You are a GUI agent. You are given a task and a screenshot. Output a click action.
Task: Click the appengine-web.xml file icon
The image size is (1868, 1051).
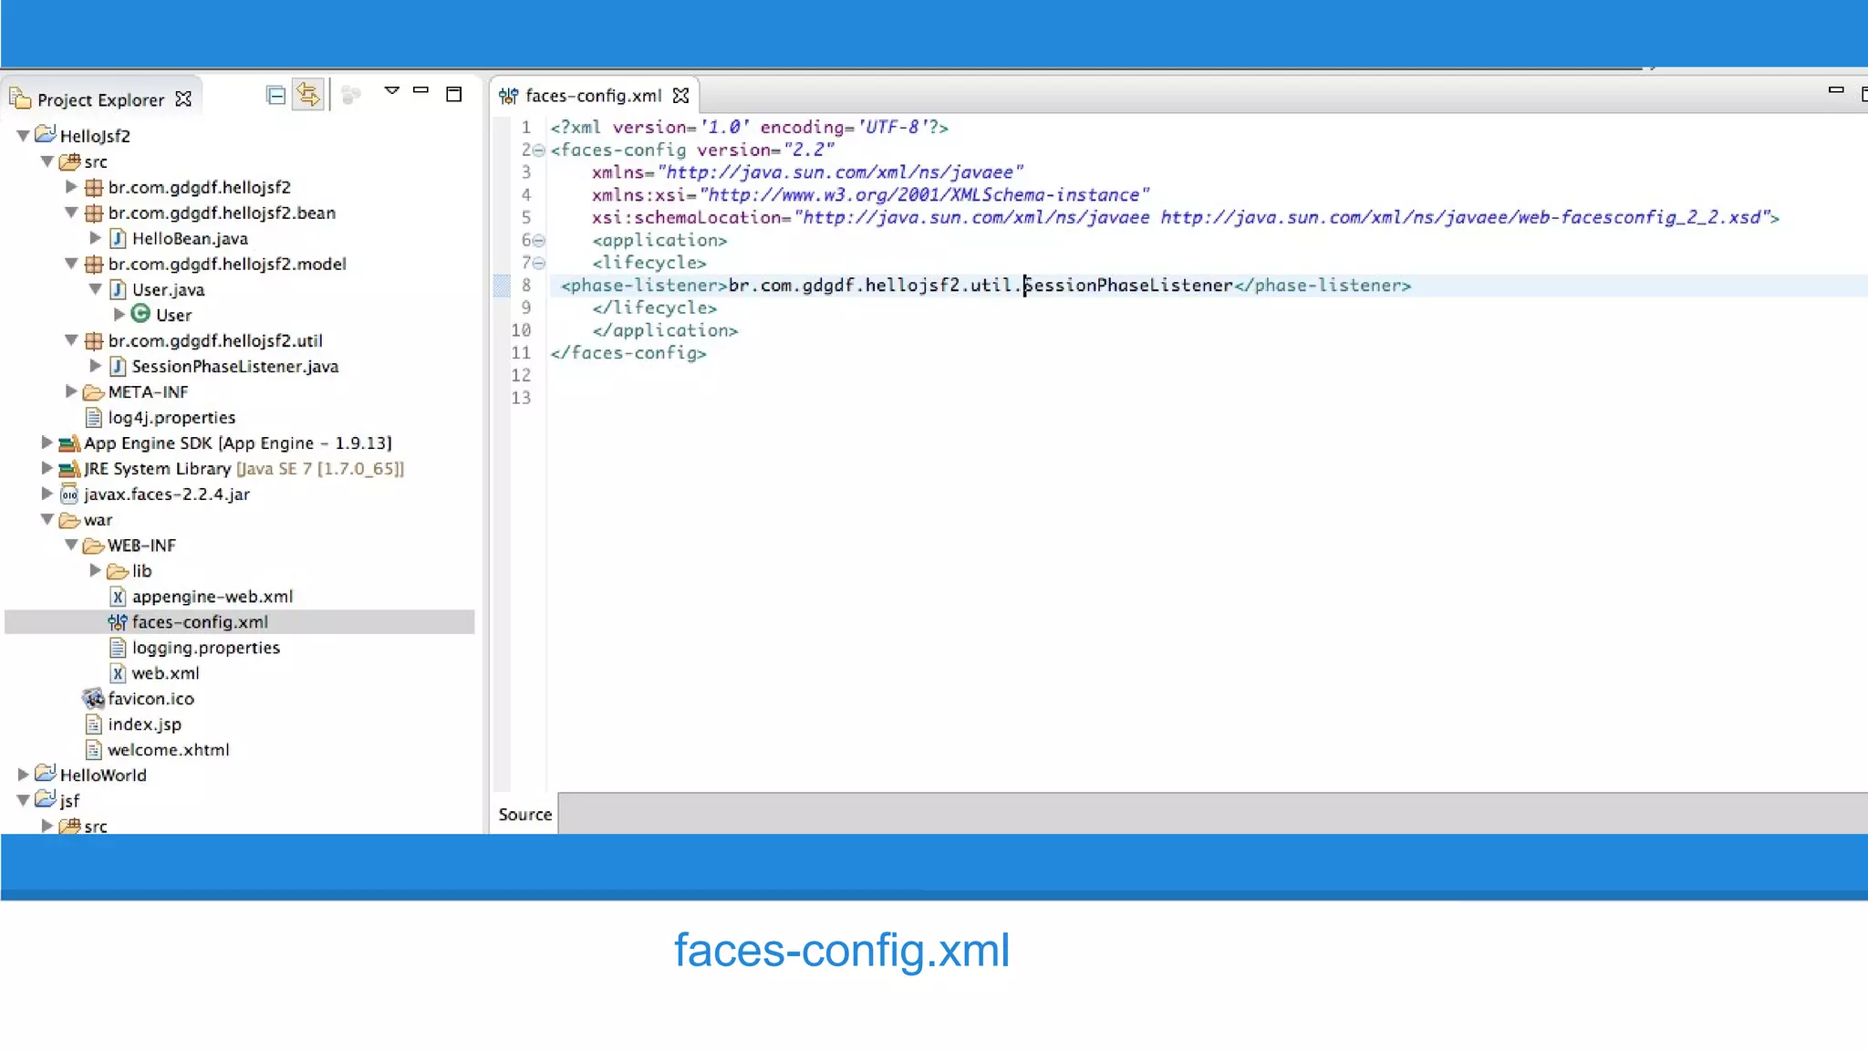coord(118,596)
